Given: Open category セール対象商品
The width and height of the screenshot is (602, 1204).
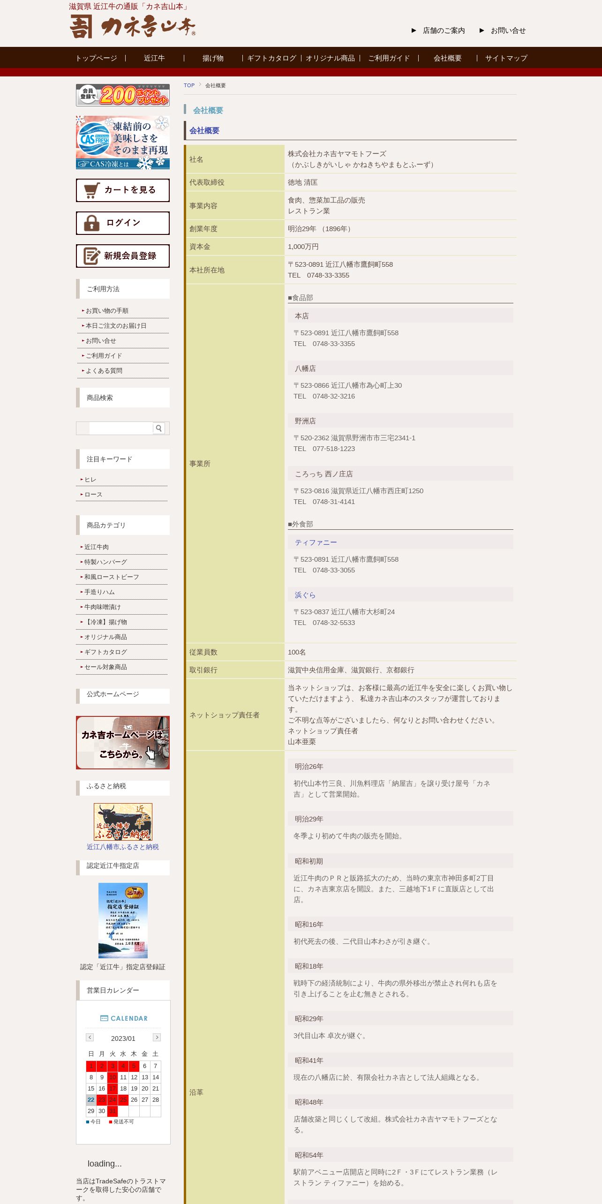Looking at the screenshot, I should coord(105,667).
